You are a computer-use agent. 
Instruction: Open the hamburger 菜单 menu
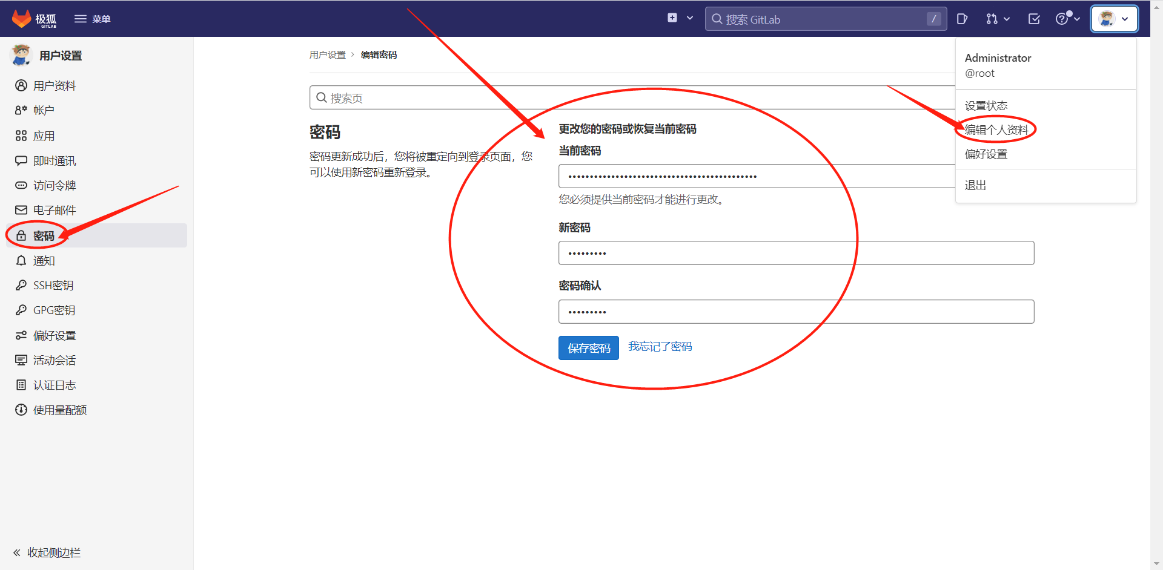pyautogui.click(x=92, y=19)
